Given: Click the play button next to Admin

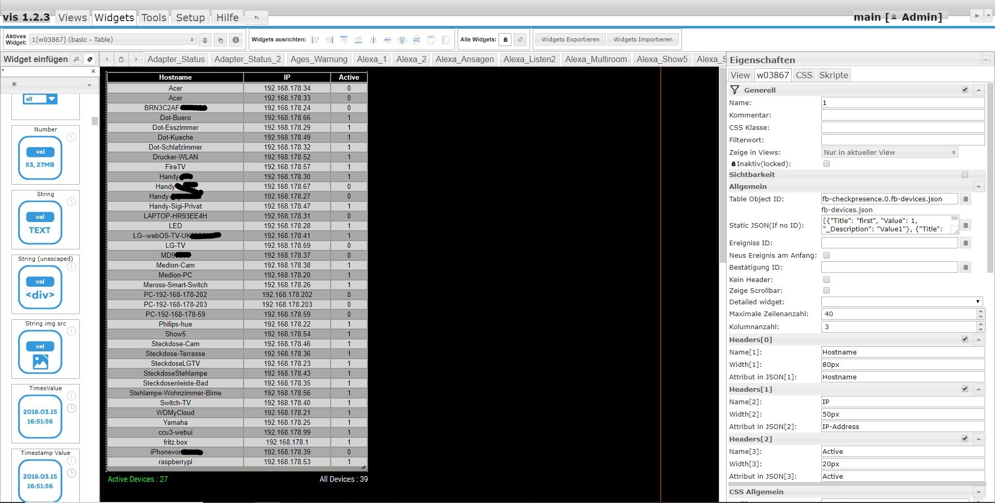Looking at the screenshot, I should [x=977, y=16].
